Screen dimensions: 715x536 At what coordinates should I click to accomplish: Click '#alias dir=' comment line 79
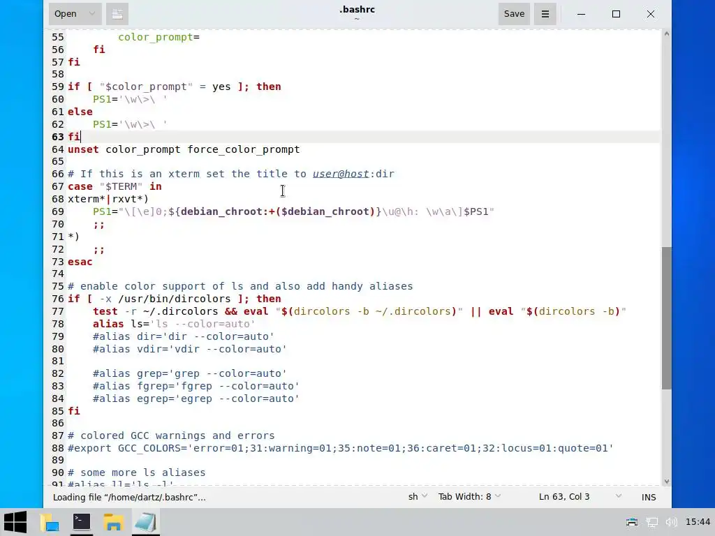[x=184, y=336]
